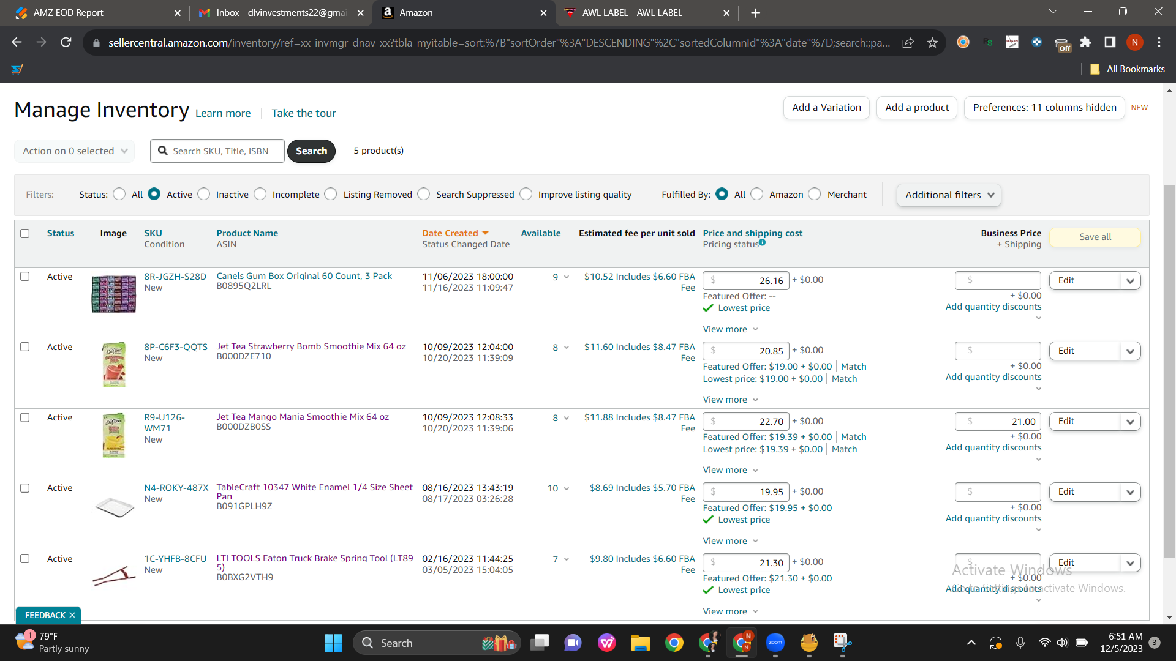Open the Action on 0 selected dropdown
The image size is (1176, 661).
point(75,151)
